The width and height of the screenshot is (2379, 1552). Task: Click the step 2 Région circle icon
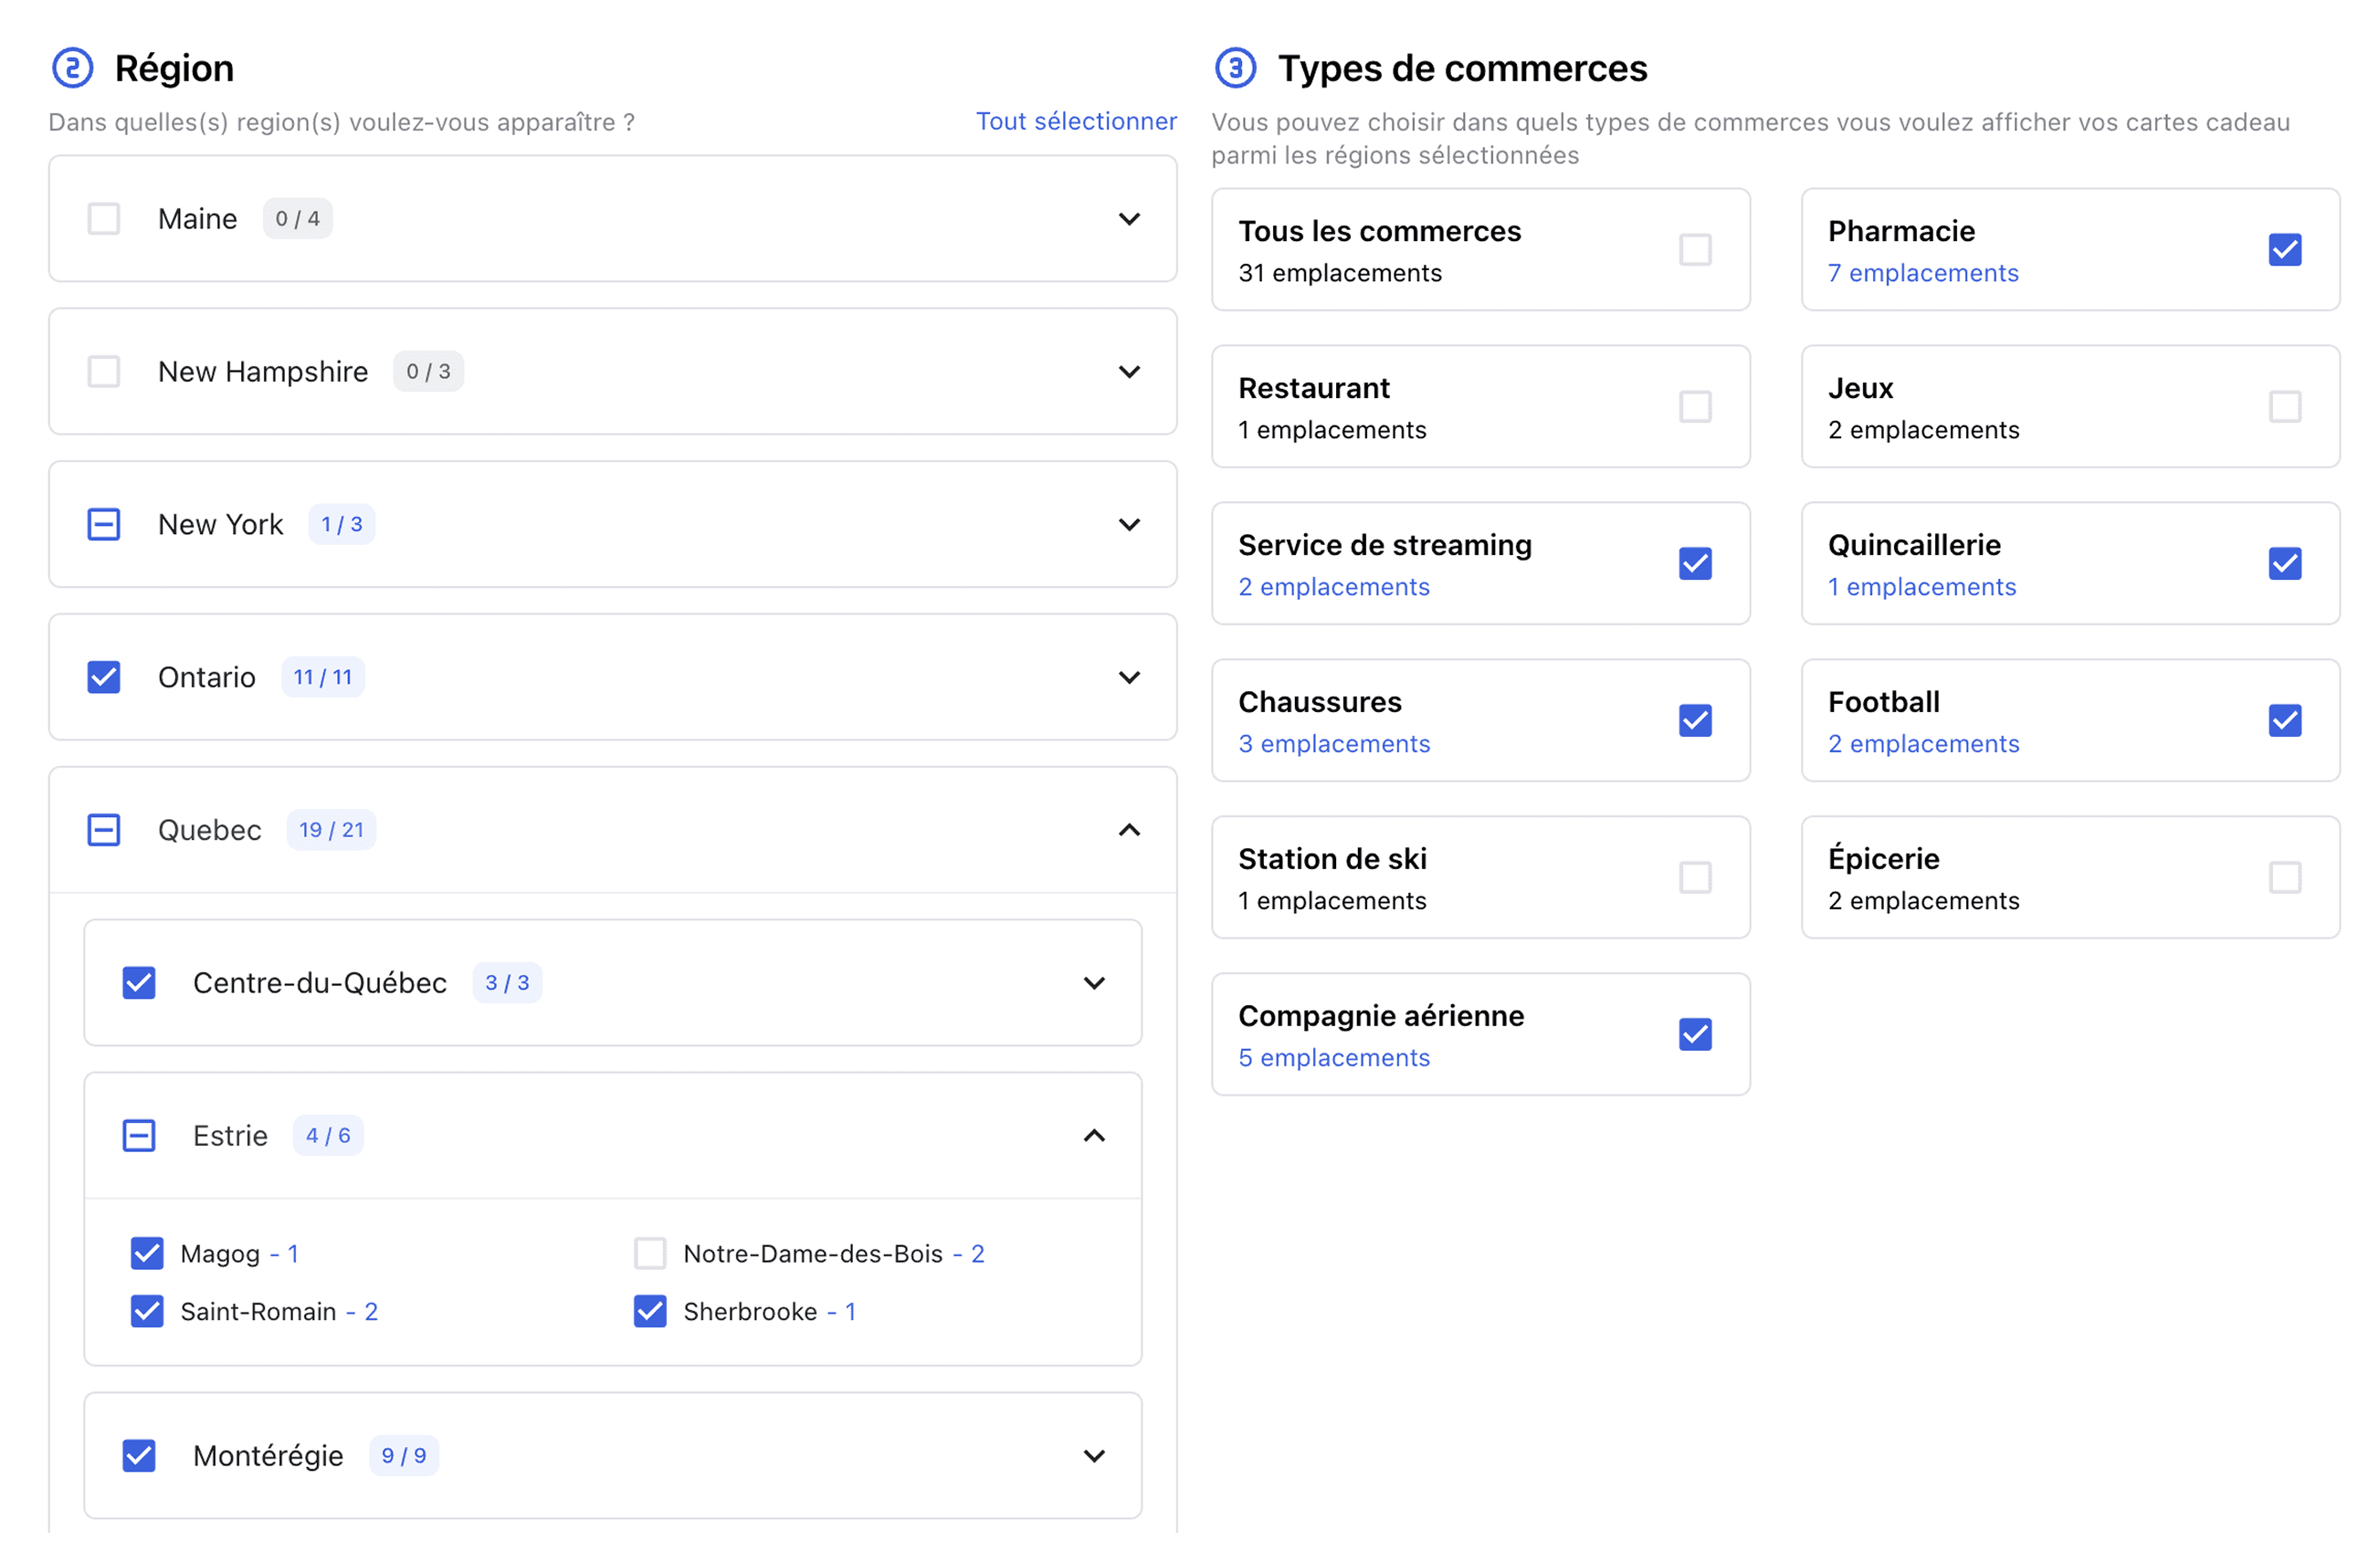72,68
